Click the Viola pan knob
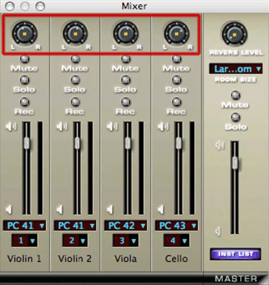The height and width of the screenshot is (285, 269). (126, 34)
